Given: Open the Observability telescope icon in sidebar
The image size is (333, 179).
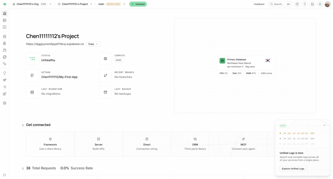Looking at the screenshot, I should pos(5,80).
